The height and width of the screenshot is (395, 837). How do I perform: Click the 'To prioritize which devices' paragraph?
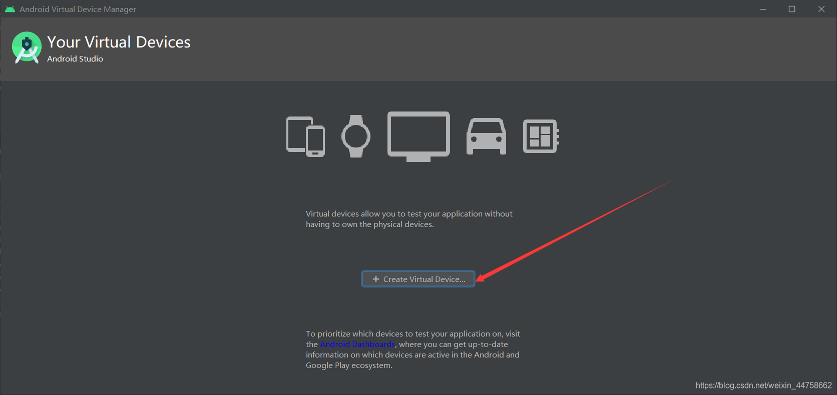pos(413,349)
